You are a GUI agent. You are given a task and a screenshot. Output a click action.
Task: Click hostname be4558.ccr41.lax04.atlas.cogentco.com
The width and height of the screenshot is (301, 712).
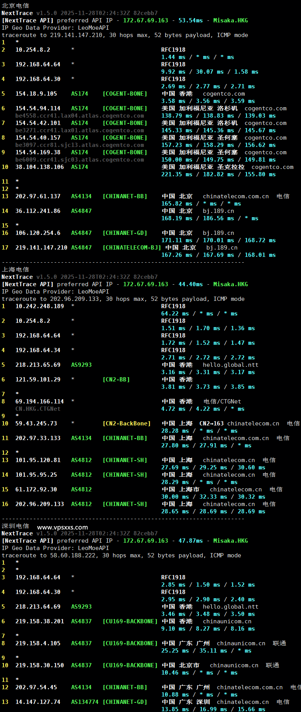coord(79,116)
